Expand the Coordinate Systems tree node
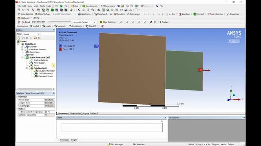Screen dimensions: 261x146 pos(22,49)
